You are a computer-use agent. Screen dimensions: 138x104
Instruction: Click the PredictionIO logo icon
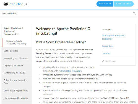tap(6, 4)
